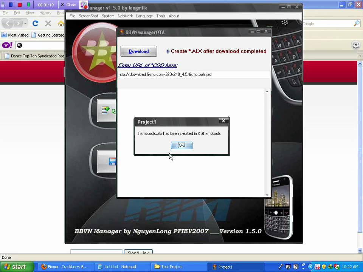Viewport: 363px width, 272px height.
Task: Open the Getting Started bookmark
Action: (48, 35)
